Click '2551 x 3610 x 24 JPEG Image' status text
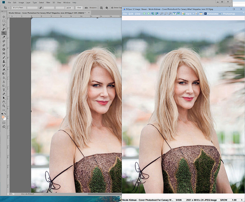This screenshot has height=202, width=245. click(x=201, y=200)
